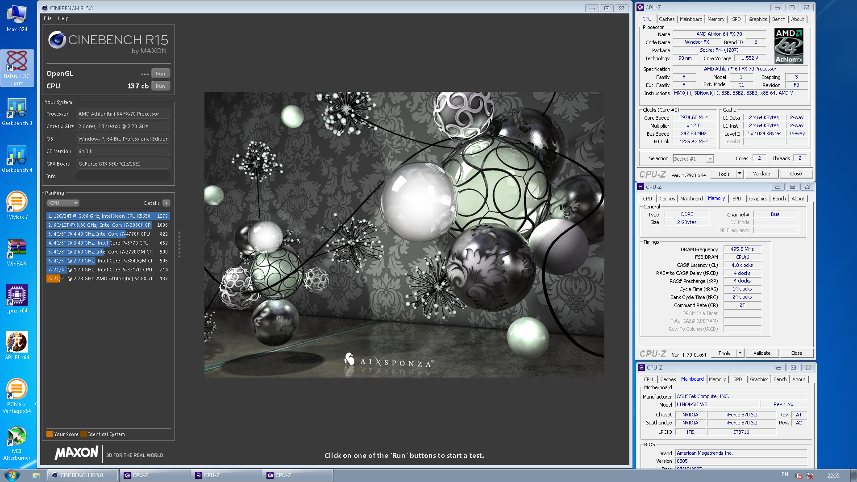Open Graphics tab in Mainboard CPU-Z window
This screenshot has width=857, height=482.
(x=759, y=379)
